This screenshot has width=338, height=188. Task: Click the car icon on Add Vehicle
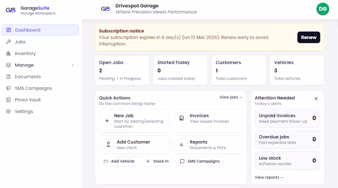pos(106,161)
